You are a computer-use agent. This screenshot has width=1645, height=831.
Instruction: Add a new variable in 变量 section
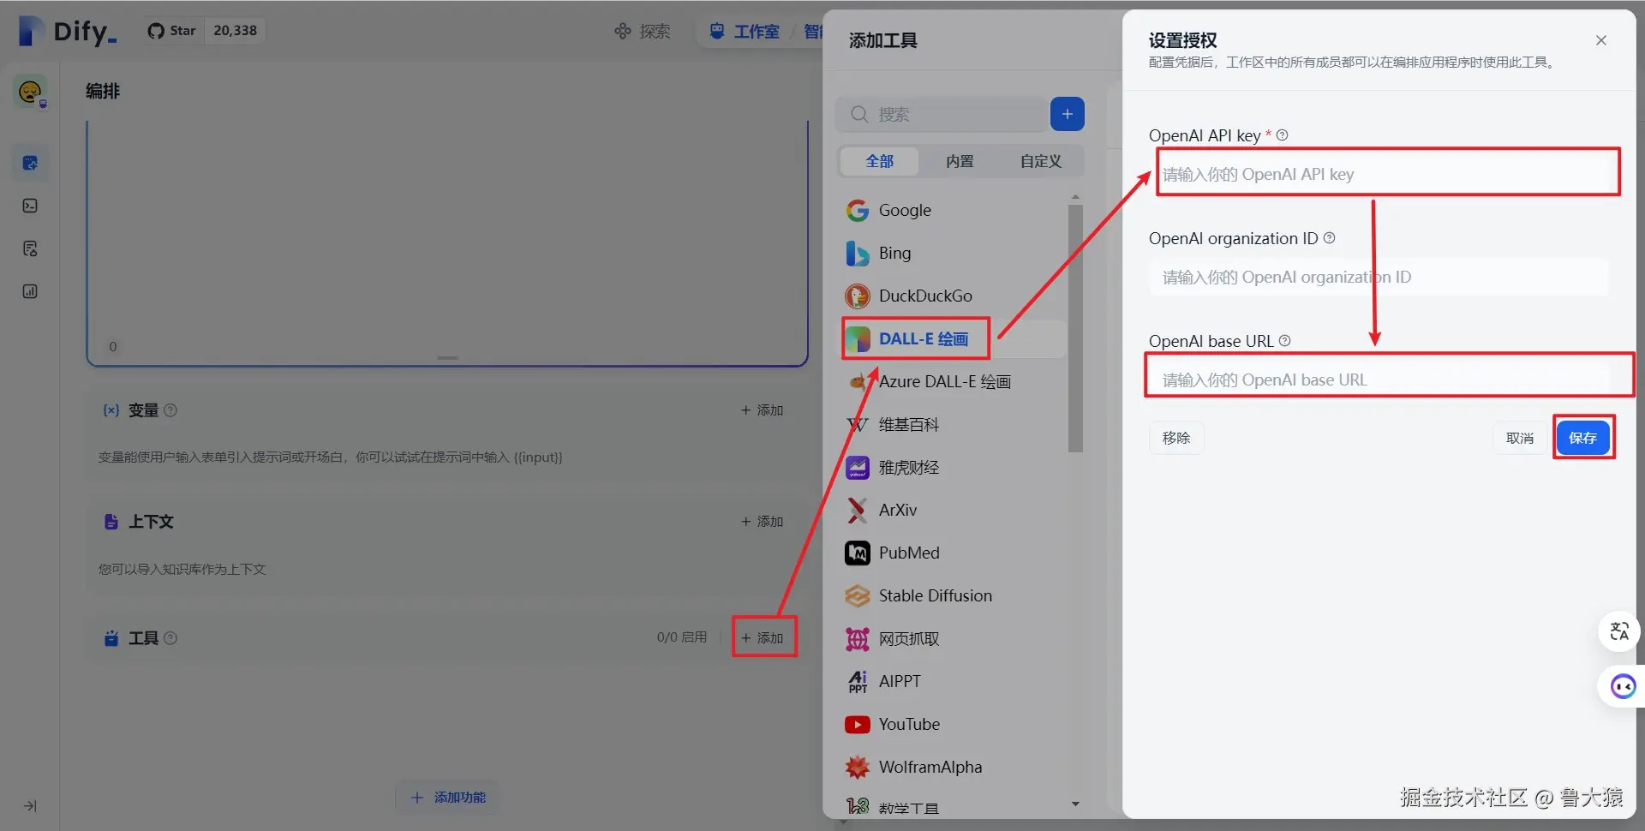[x=763, y=410]
